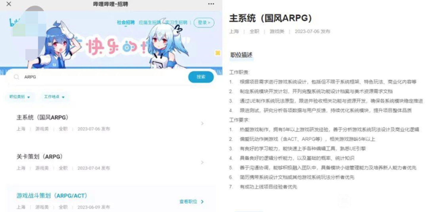Open the 游戏战斗策划（ARPG/ACT） job listing

[52, 196]
